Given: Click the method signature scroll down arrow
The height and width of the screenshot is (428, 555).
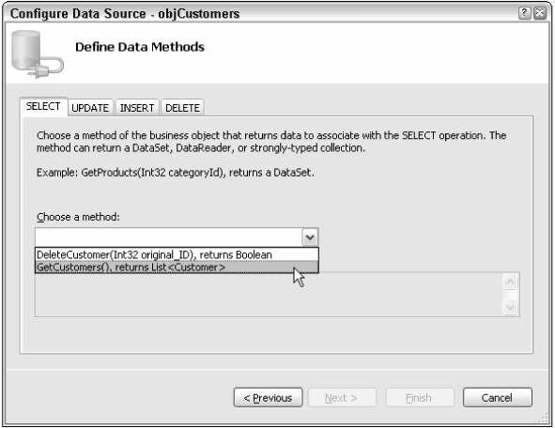Looking at the screenshot, I should tap(511, 307).
